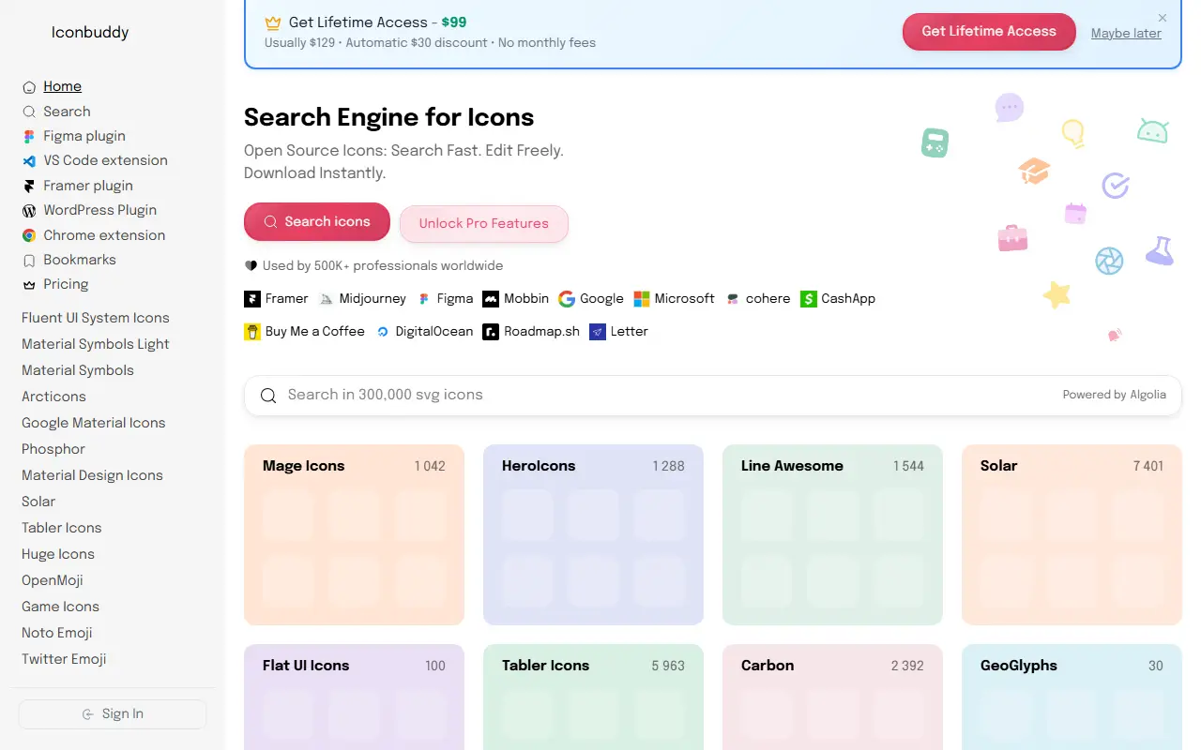Click the Buy Me a Coffee logo icon
The image size is (1201, 750).
(252, 332)
